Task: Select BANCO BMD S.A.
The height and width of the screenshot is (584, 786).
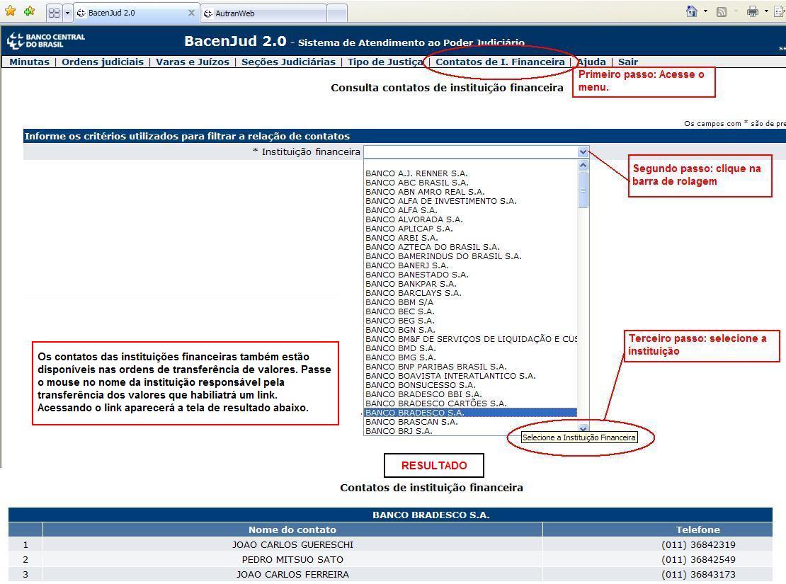Action: tap(471, 348)
